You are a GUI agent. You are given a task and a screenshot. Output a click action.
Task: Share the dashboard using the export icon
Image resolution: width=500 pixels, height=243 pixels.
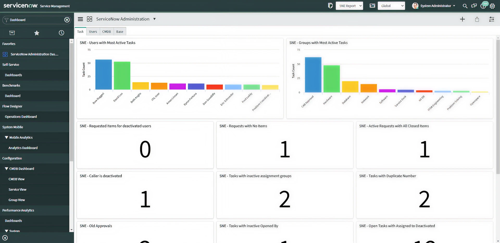pyautogui.click(x=477, y=19)
